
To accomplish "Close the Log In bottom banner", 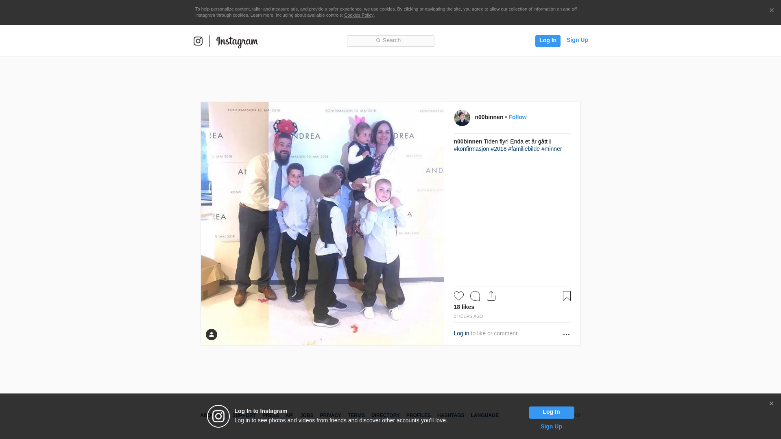I will (x=771, y=404).
